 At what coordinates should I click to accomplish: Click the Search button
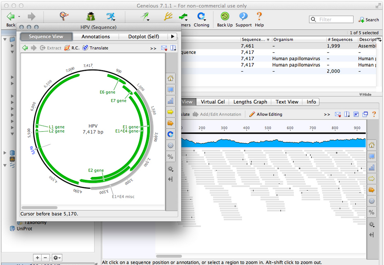(x=369, y=20)
